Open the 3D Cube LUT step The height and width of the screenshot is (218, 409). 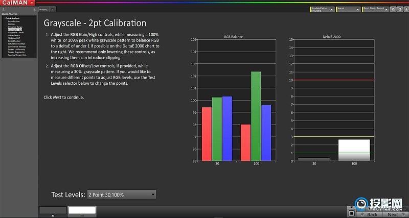(x=13, y=38)
